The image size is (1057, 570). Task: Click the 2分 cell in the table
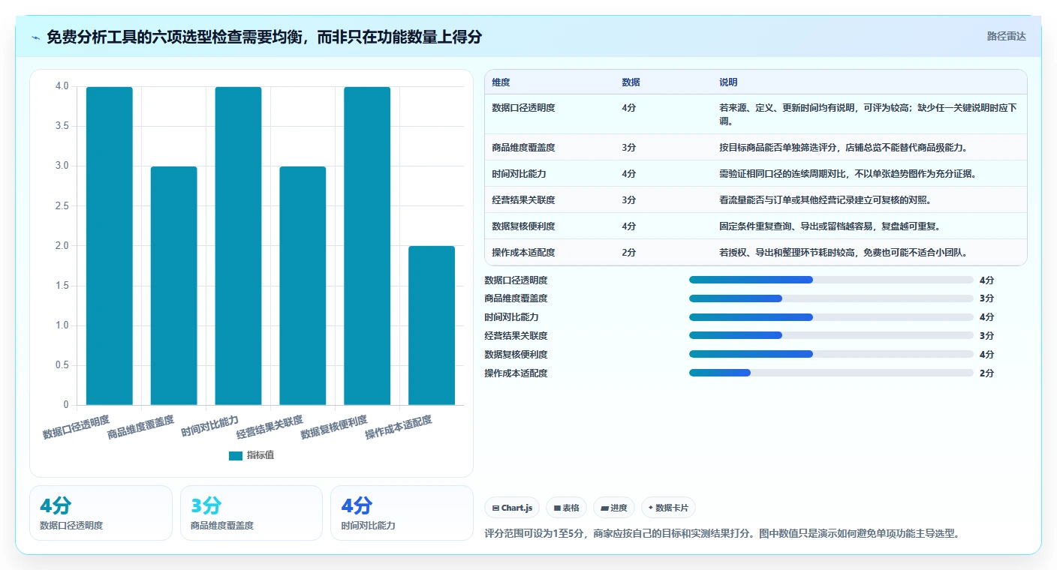click(x=629, y=253)
